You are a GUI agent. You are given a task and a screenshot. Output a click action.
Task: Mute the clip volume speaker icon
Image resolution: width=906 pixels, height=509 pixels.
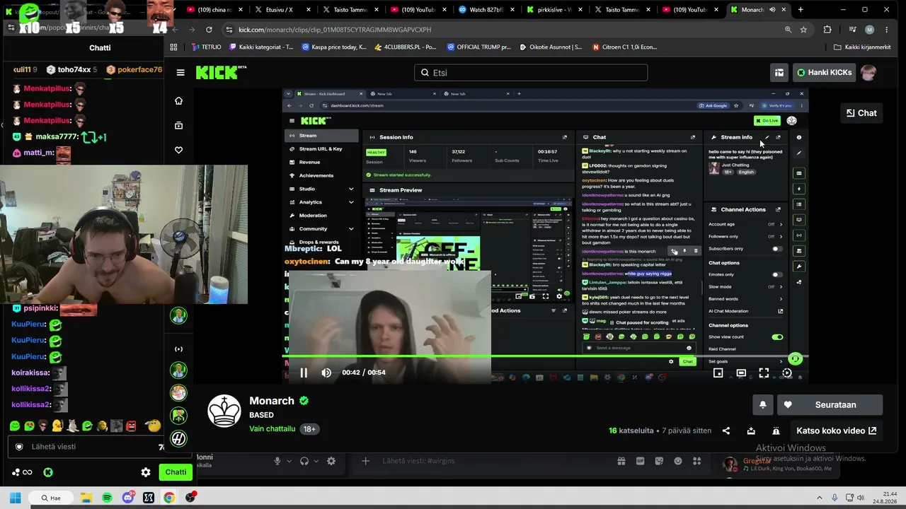pos(326,373)
